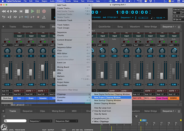184x131 pixels.
Task: Click the Kick track name label
Action: (x=19, y=98)
